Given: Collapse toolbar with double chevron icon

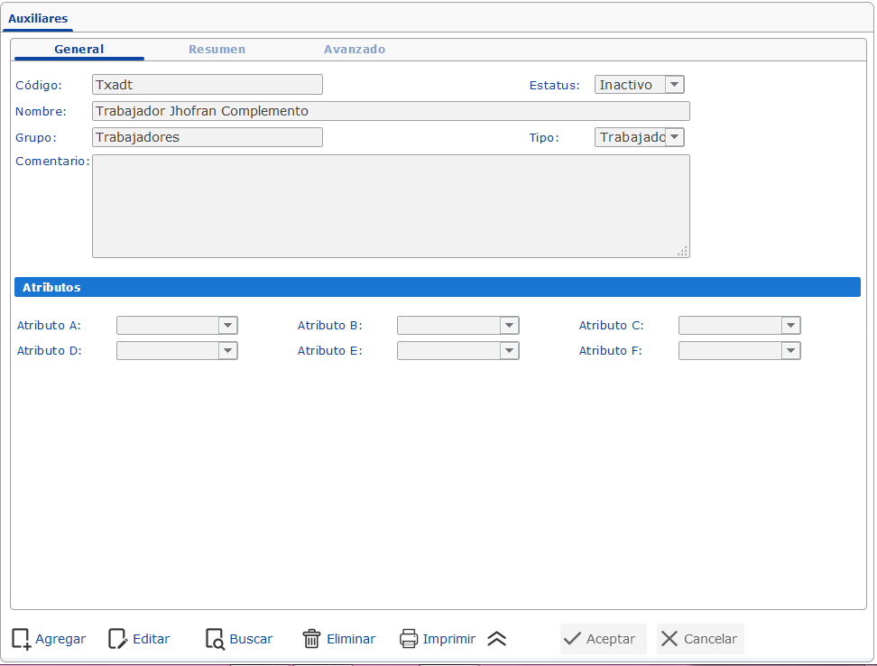Looking at the screenshot, I should 496,639.
